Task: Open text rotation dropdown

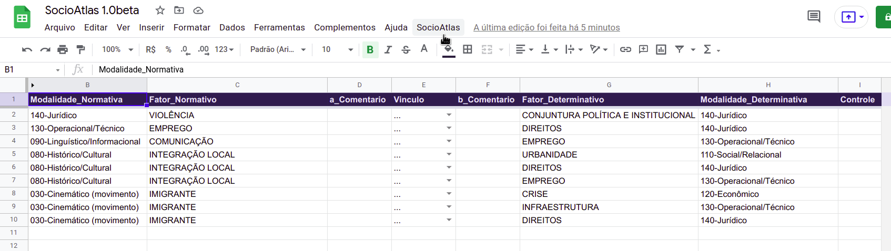Action: pyautogui.click(x=599, y=49)
